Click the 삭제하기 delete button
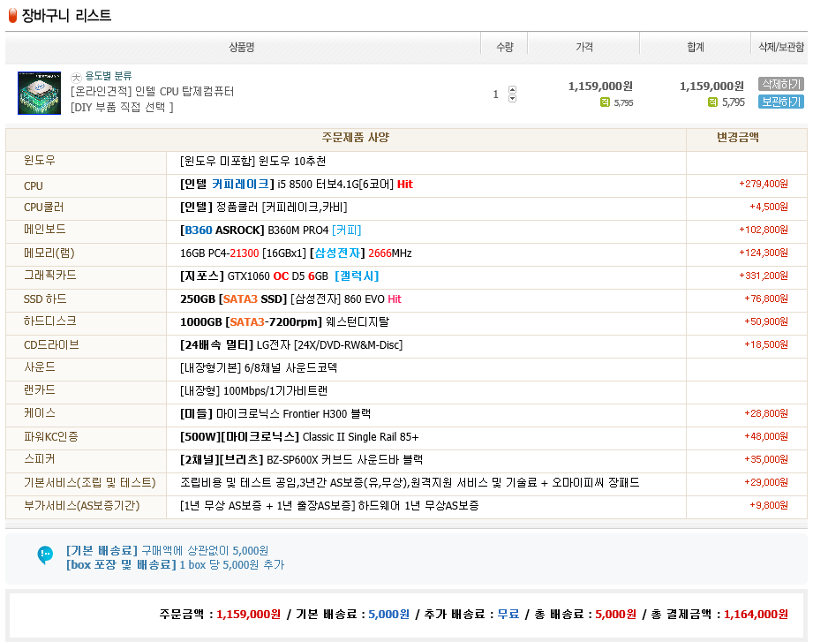Viewport: 813px width, 642px height. click(x=780, y=84)
